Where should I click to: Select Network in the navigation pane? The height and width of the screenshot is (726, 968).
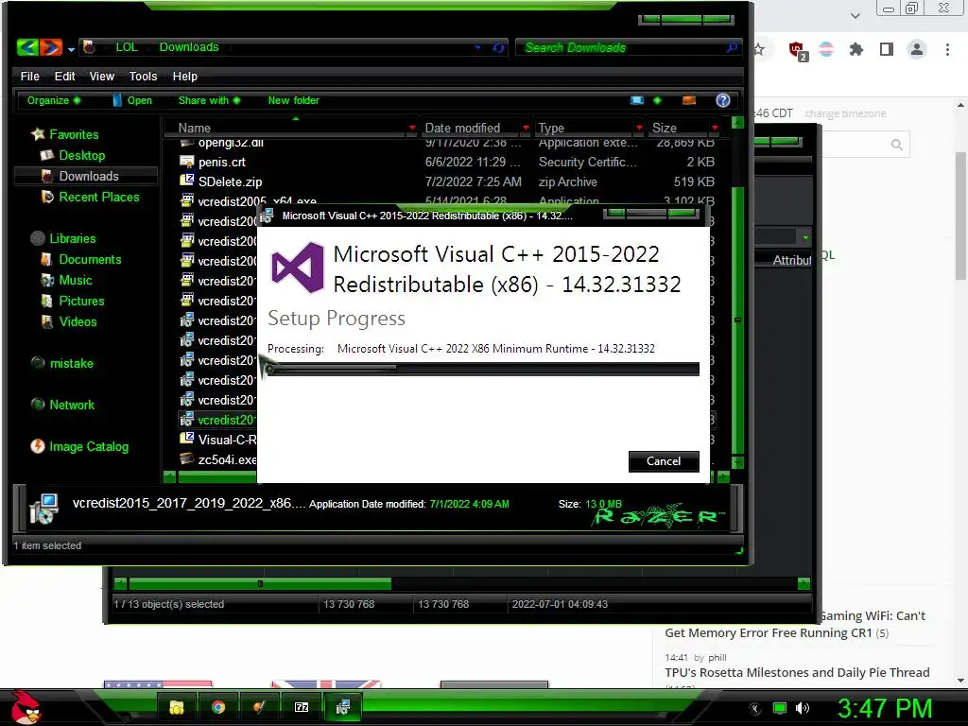63,405
